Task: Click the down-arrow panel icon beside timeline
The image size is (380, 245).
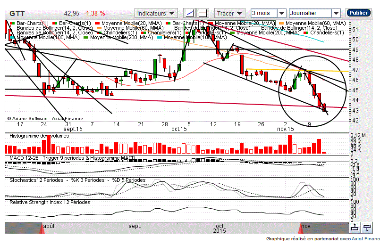Action: coord(367,228)
